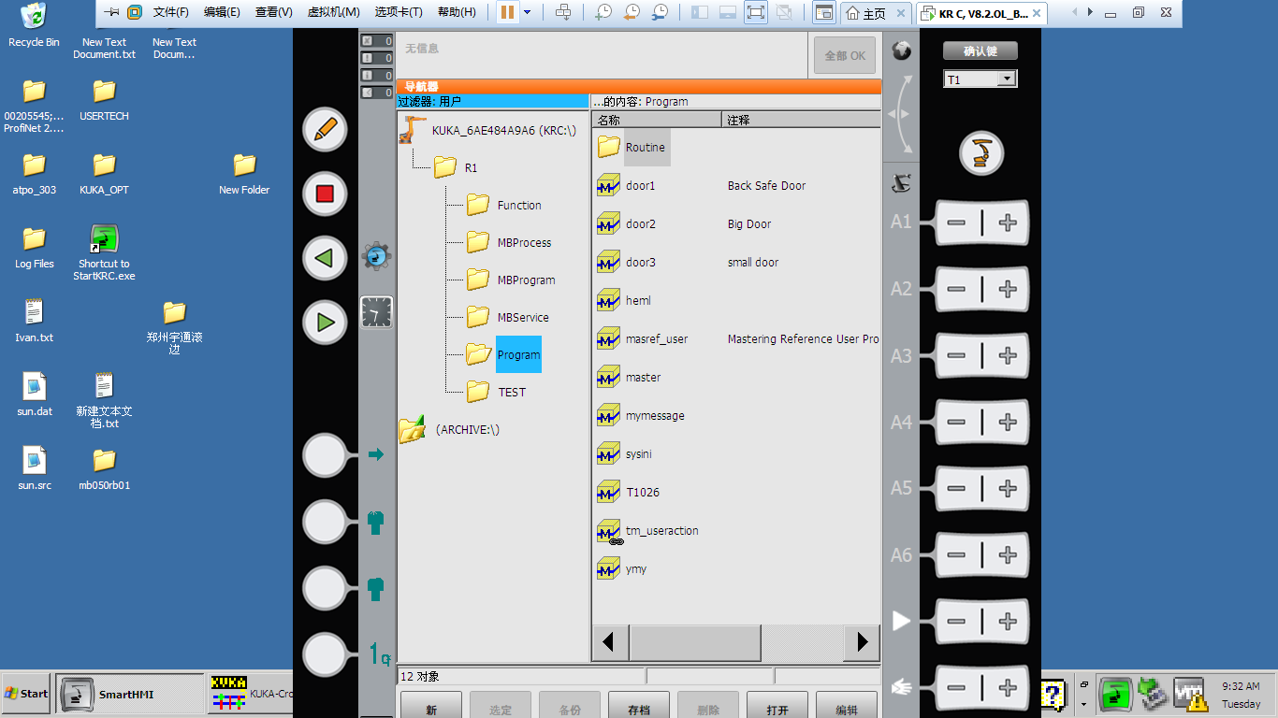Click the 打开 softkey
The width and height of the screenshot is (1278, 718).
[x=777, y=705]
